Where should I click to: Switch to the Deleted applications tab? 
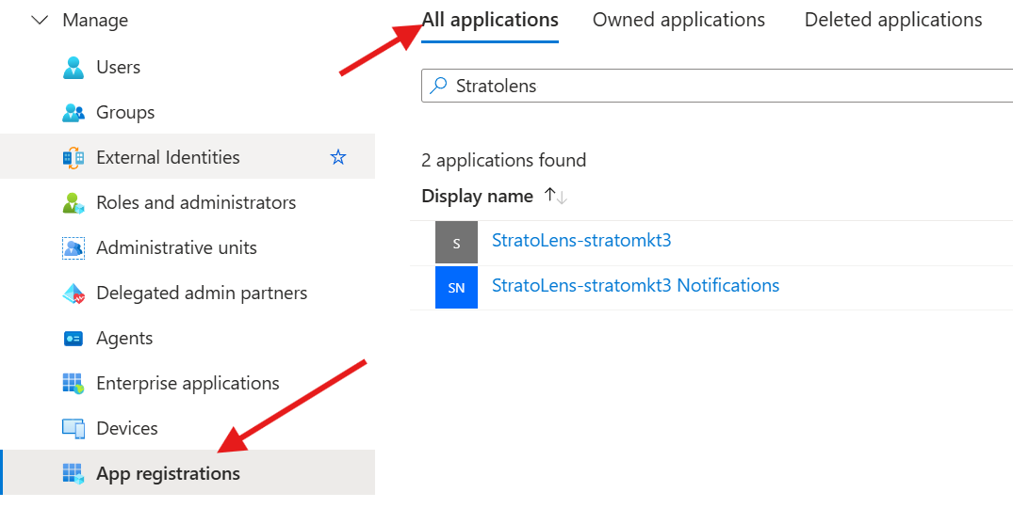(893, 20)
